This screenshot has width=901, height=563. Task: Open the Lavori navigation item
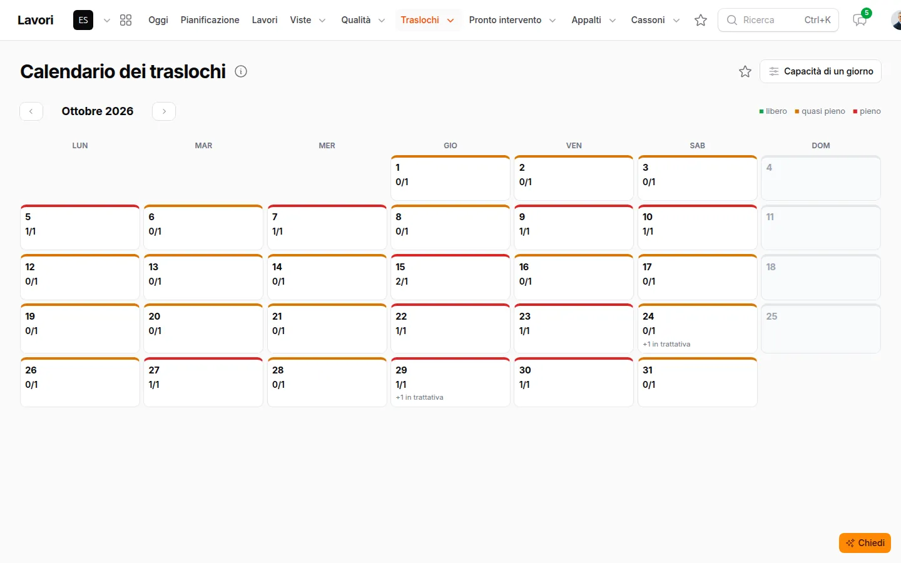click(x=265, y=20)
